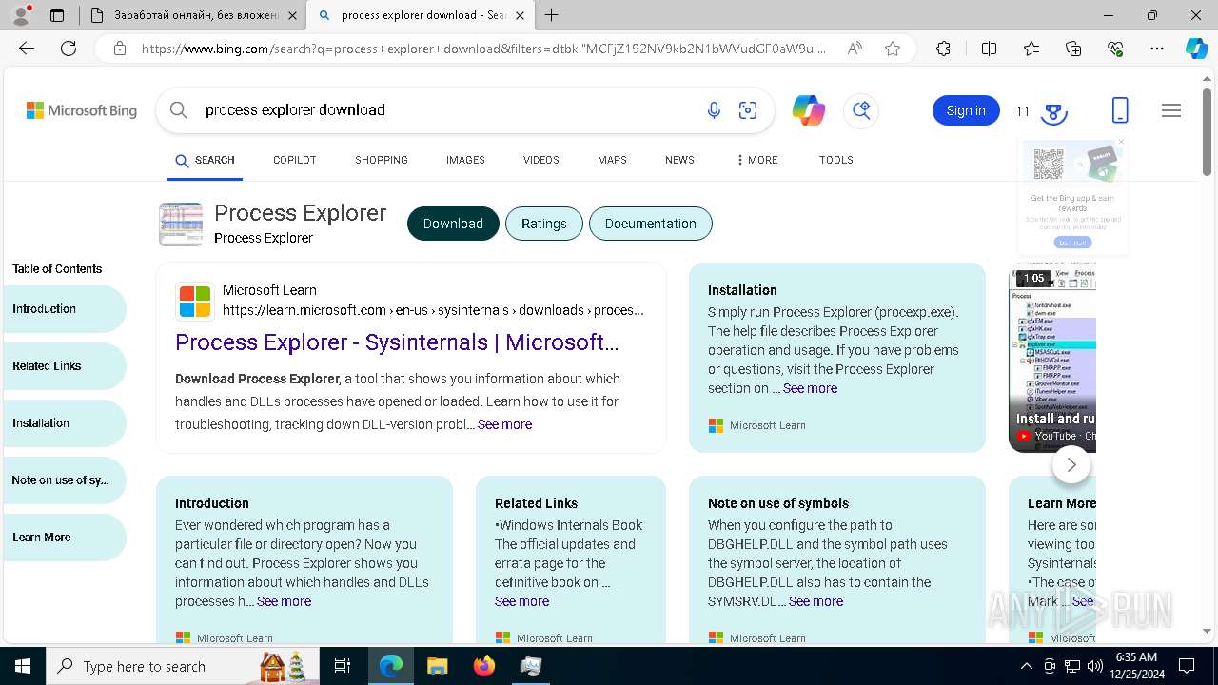Open Windows Start menu

(x=23, y=666)
